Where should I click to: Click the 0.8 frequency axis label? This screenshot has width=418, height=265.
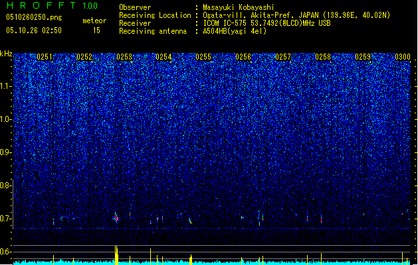pyautogui.click(x=5, y=185)
